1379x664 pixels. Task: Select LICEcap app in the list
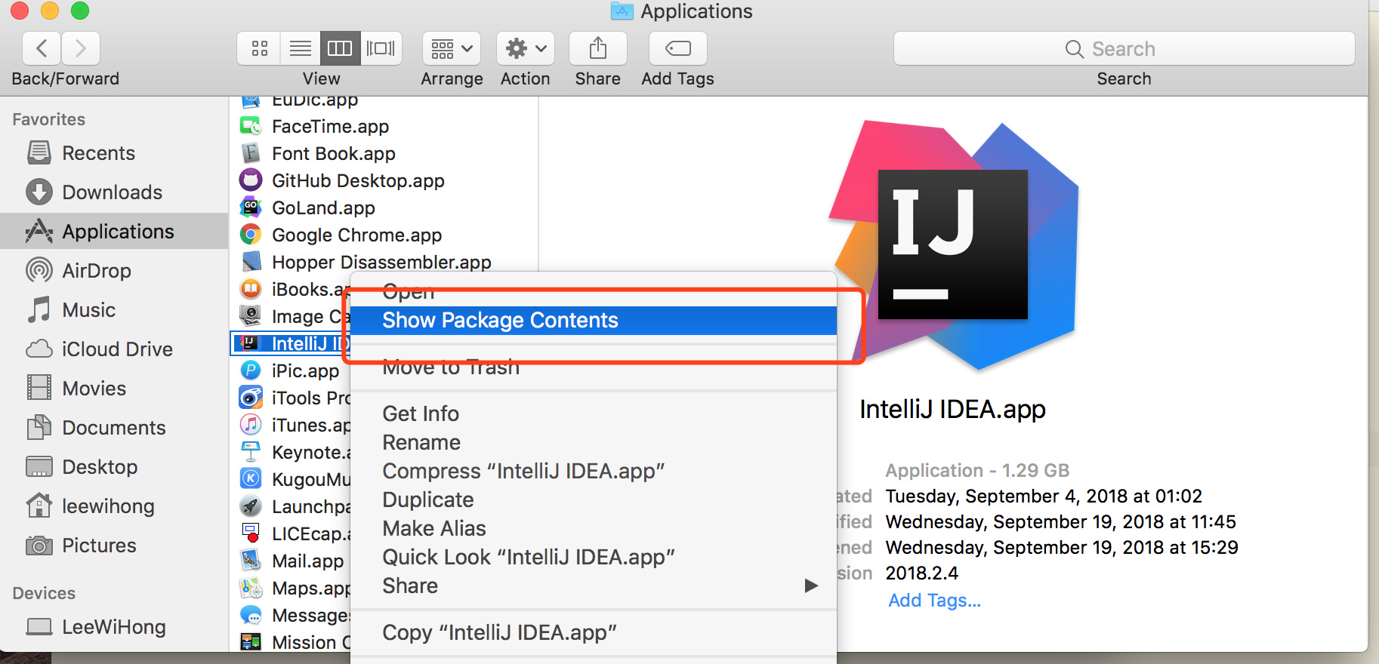[x=292, y=534]
